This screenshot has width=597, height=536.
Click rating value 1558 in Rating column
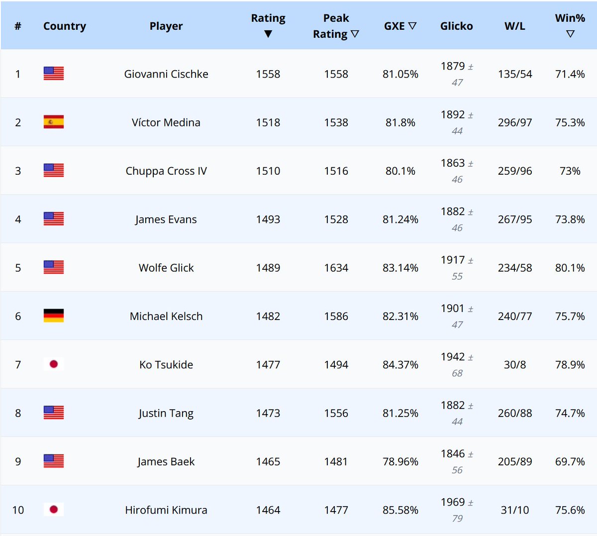(268, 74)
